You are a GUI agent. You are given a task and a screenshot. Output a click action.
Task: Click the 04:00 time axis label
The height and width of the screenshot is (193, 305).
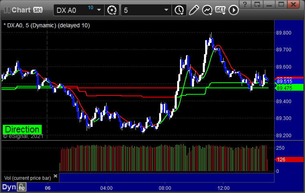[x=106, y=188]
